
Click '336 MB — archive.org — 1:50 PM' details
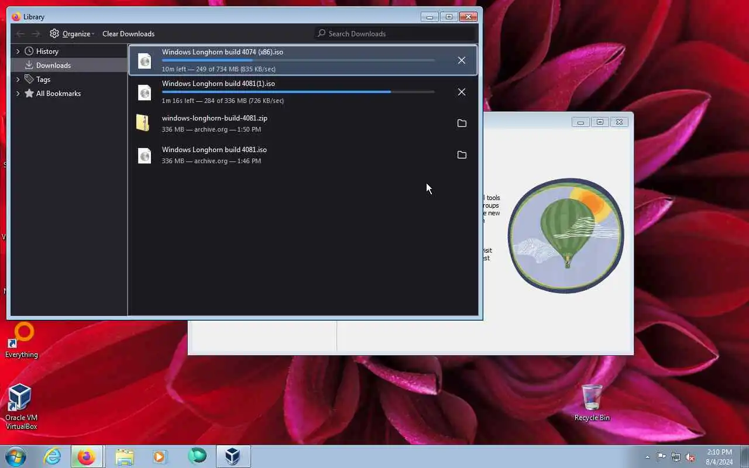(x=211, y=129)
